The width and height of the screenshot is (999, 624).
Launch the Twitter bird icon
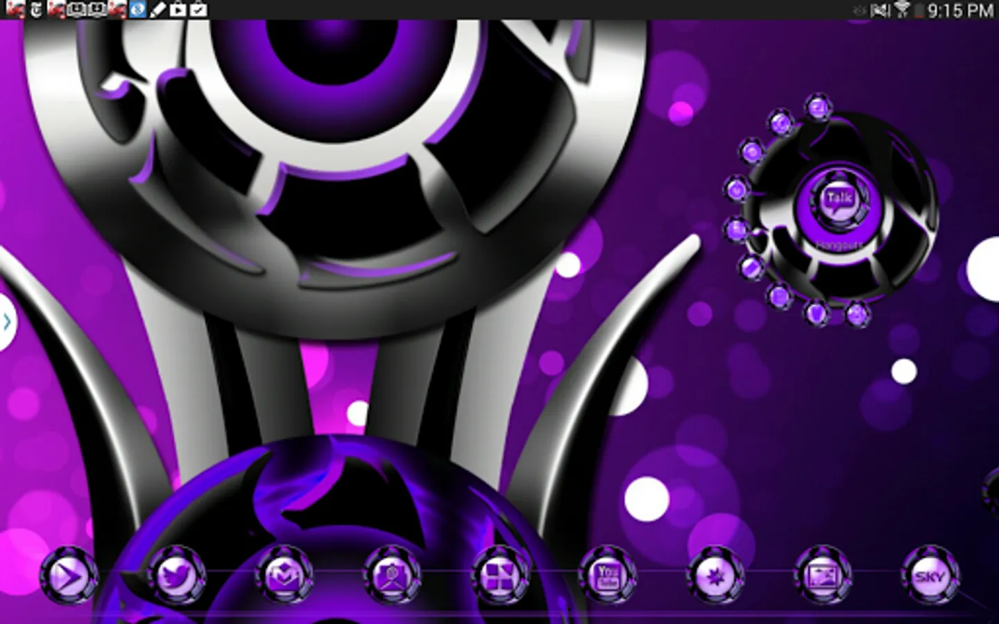176,575
